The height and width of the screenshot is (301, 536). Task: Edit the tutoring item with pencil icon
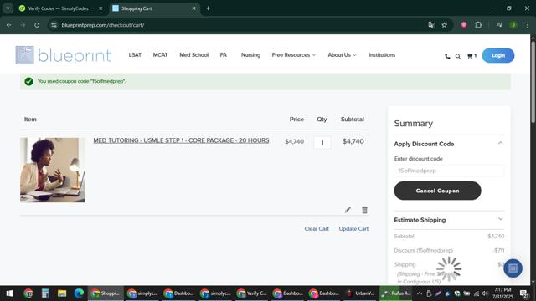[348, 210]
